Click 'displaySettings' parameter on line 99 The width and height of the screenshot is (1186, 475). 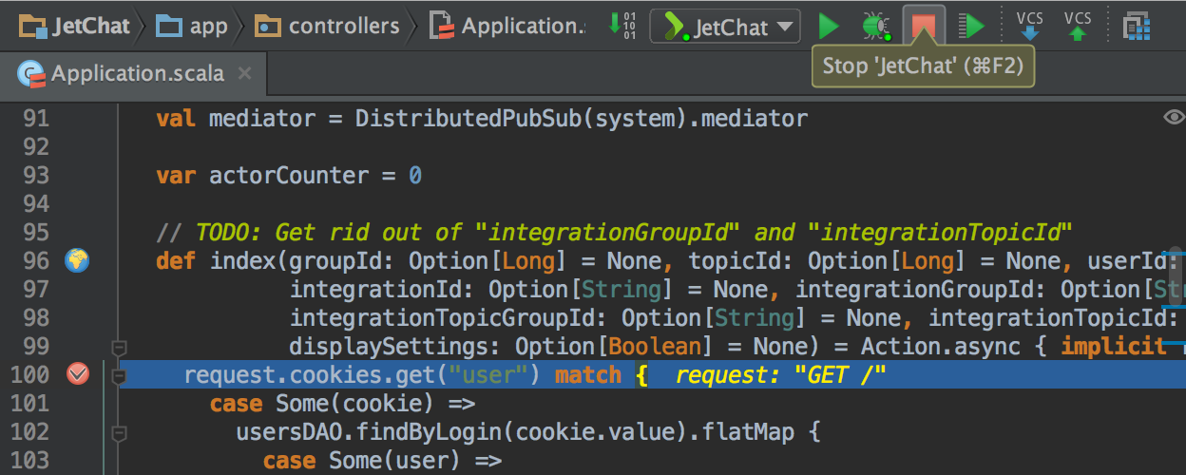point(389,347)
